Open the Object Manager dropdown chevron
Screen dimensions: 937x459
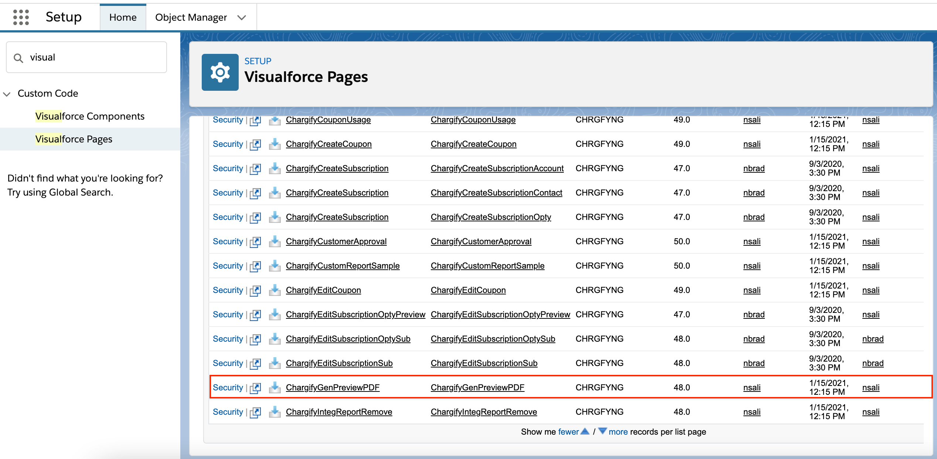tap(242, 18)
